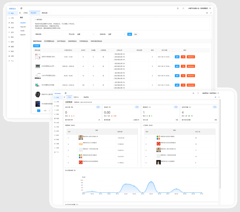Click the smartwatch product thumbnail
This screenshot has height=212, width=240.
38,94
